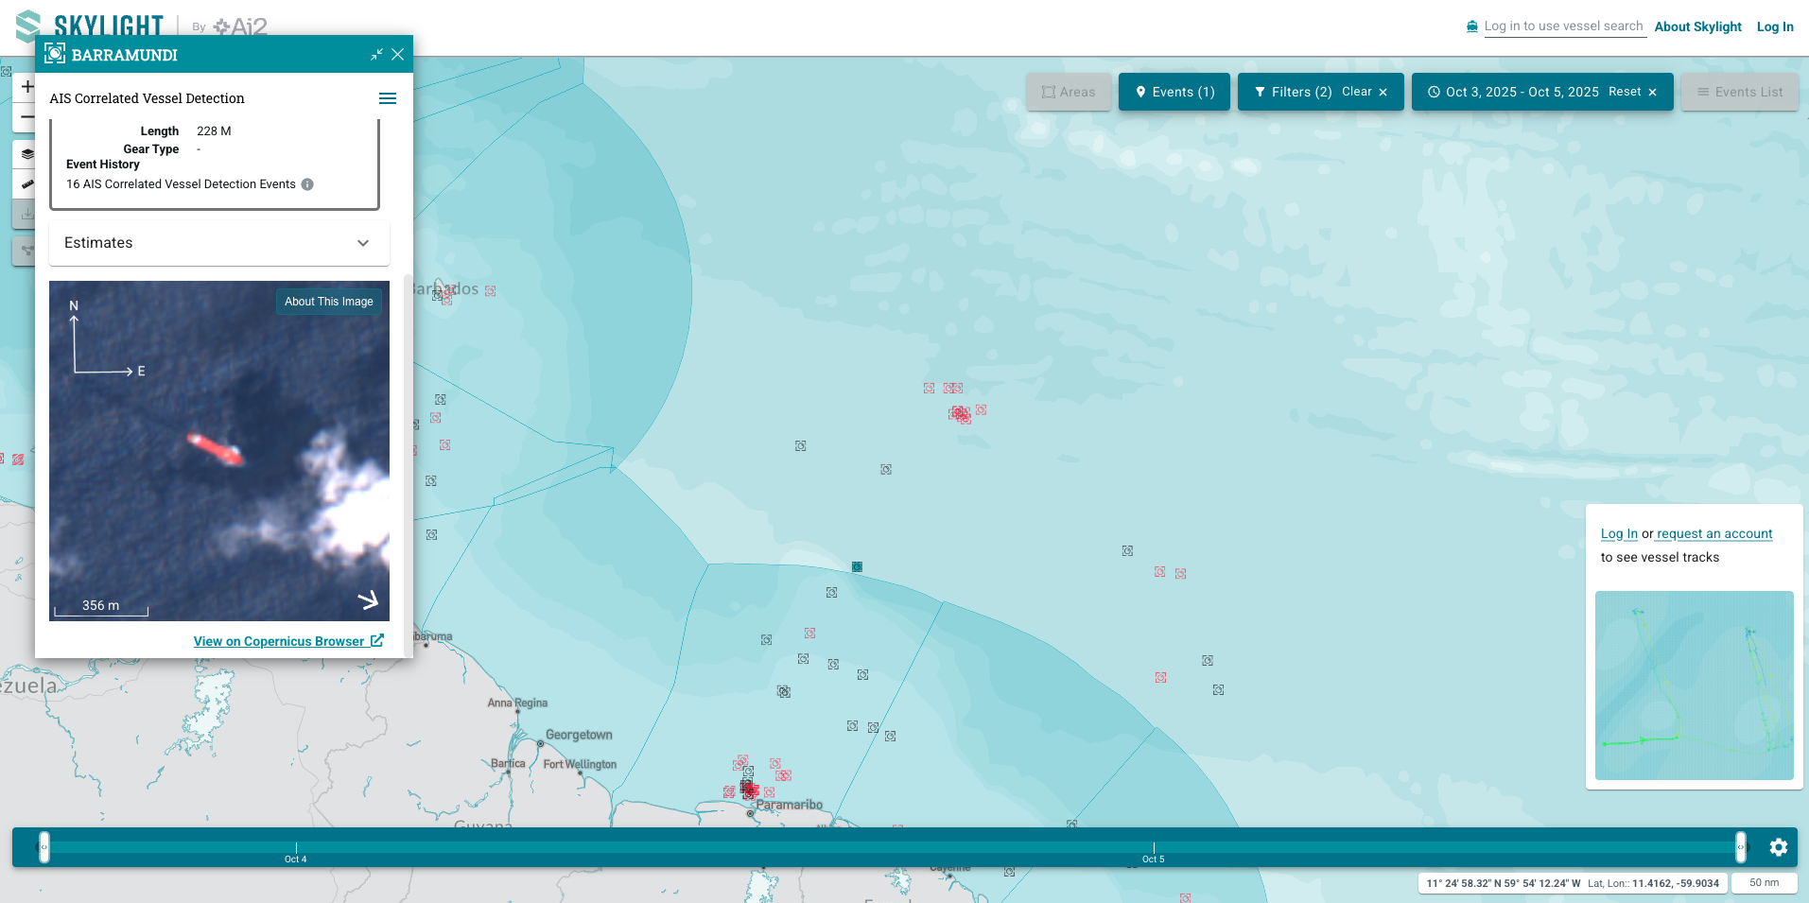Click the 50 nm scale indicator
Image resolution: width=1809 pixels, height=903 pixels.
click(x=1765, y=883)
